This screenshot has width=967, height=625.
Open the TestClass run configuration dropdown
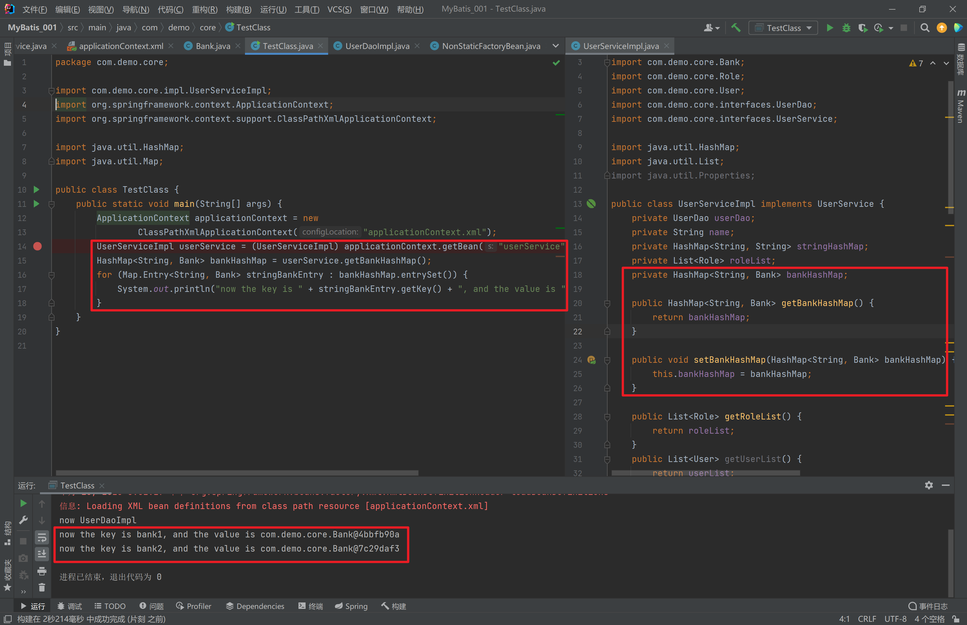783,28
